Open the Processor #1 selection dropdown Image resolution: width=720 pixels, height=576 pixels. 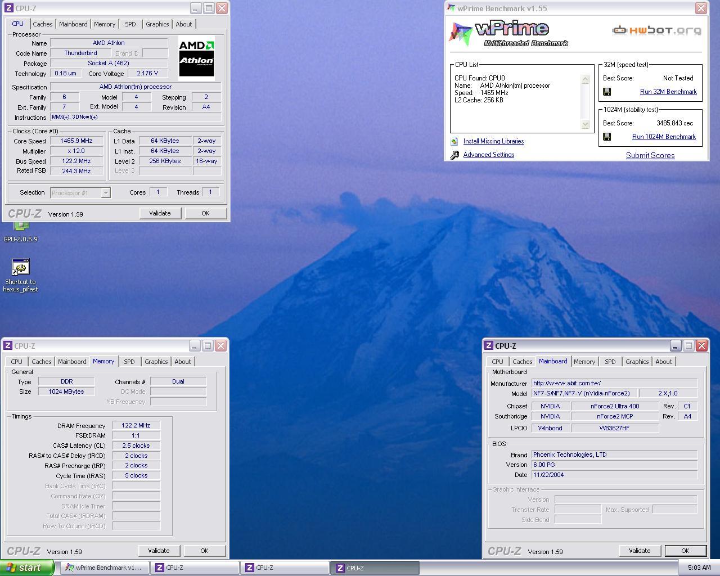pos(80,193)
